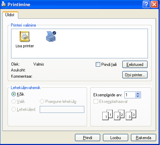Click the Eksemplaride arv number field

coord(130,95)
